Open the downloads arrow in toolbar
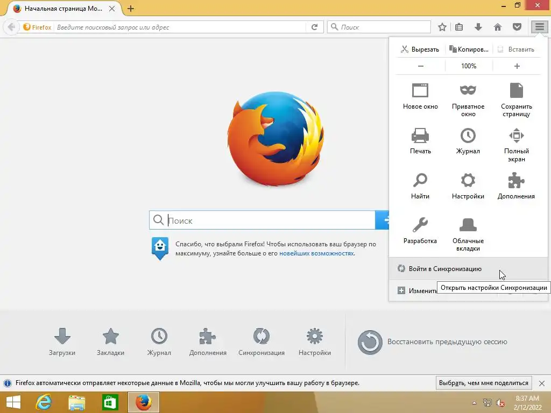The image size is (551, 413). click(478, 27)
